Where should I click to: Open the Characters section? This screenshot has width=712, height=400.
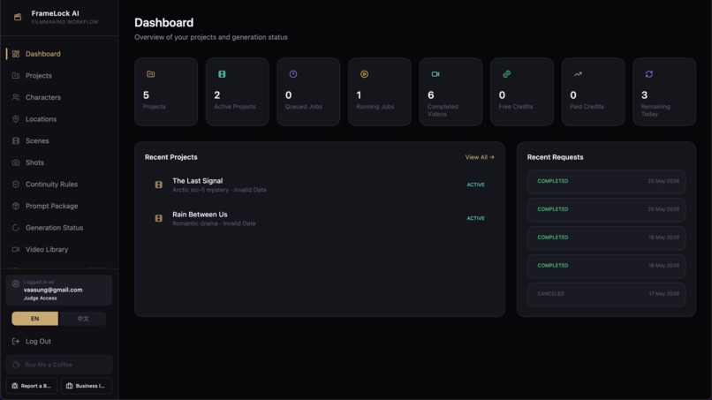coord(59,97)
